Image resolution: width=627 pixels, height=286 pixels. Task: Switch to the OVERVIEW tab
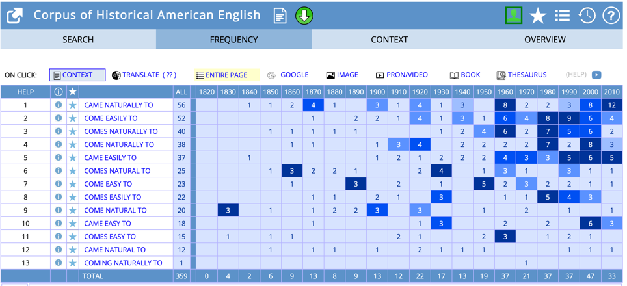[x=545, y=40]
